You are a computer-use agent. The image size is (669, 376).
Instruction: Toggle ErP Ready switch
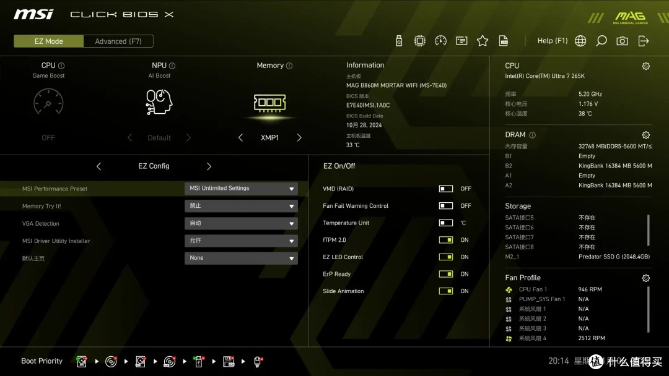click(x=446, y=274)
